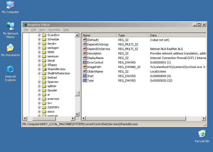Select the DependOnGroup value icon
The width and height of the screenshot is (213, 152).
84,44
